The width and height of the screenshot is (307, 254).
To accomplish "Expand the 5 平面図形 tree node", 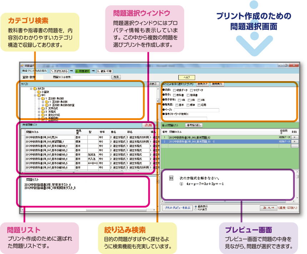I will click(x=39, y=118).
